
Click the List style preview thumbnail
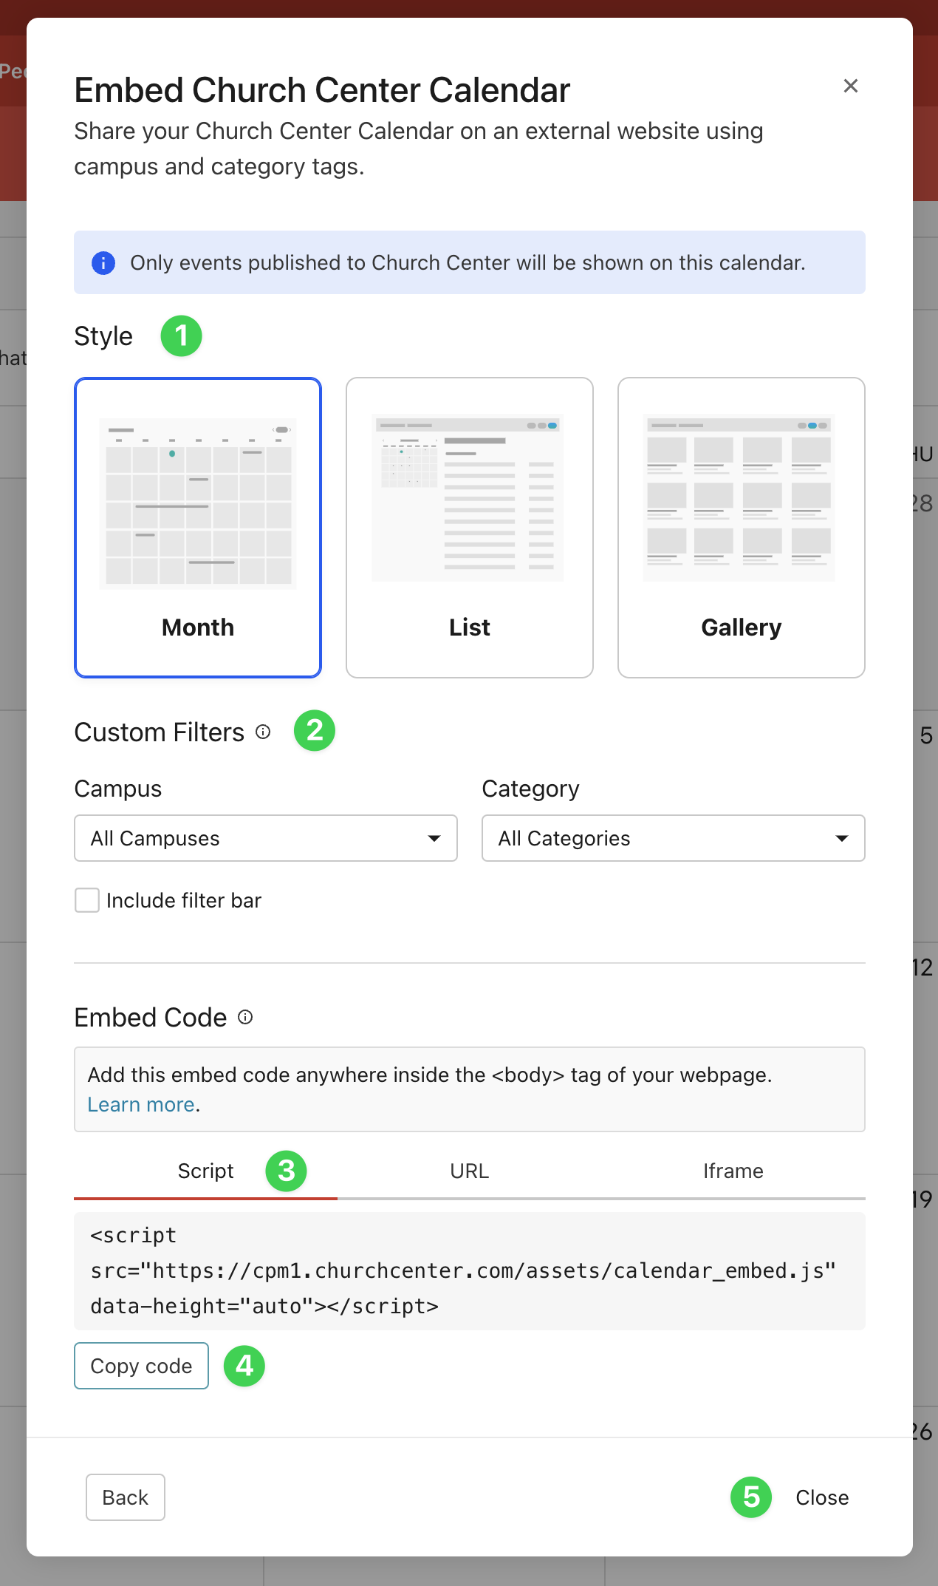(468, 499)
